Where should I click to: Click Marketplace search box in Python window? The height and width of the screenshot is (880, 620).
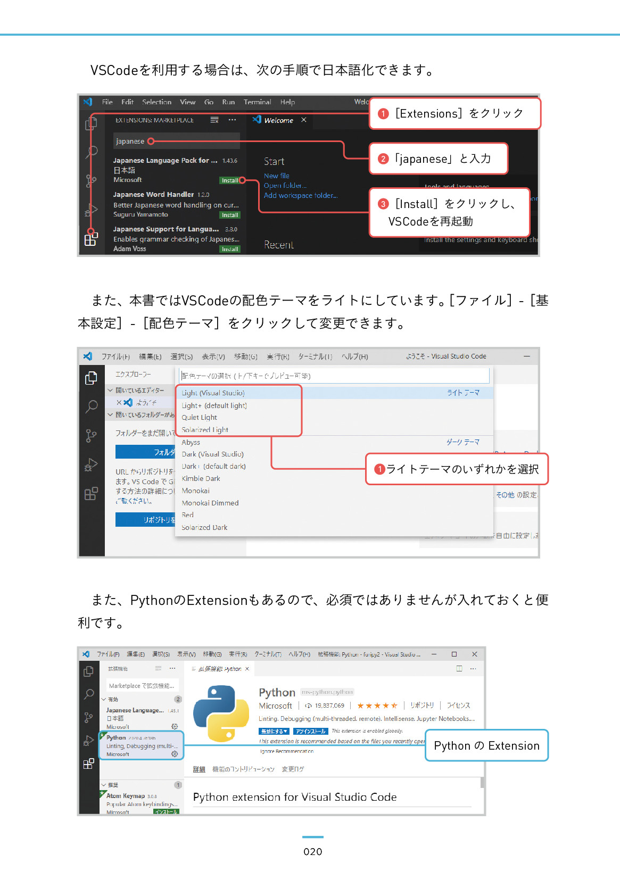coord(143,686)
